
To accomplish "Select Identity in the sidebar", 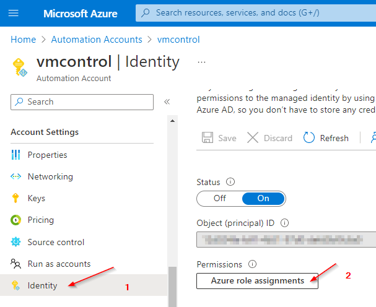I will 83,285.
